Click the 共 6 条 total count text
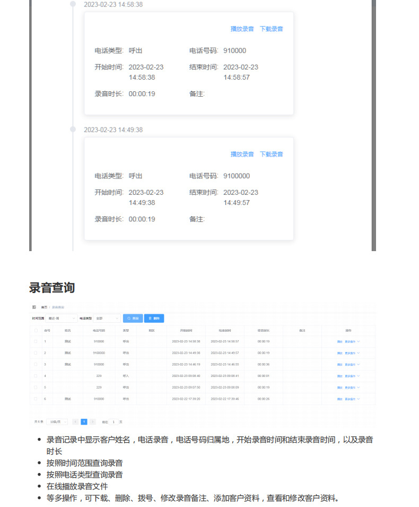Viewport: 419px width, 507px height. tap(39, 422)
